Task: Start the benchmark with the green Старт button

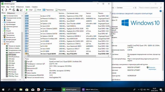Action: click(29, 10)
